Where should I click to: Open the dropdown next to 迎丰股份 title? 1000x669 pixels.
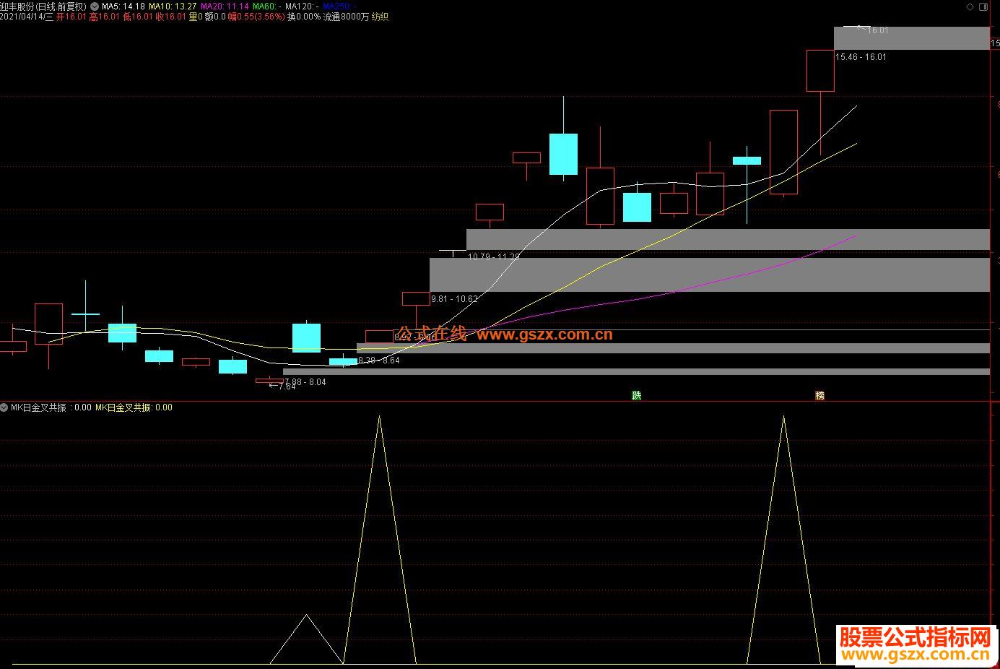click(x=94, y=7)
